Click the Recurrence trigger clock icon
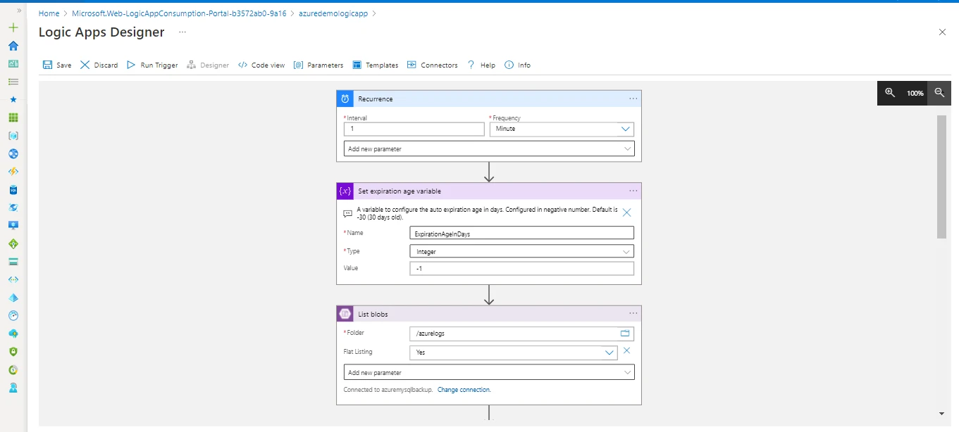Viewport: 959px width, 432px height. (344, 99)
